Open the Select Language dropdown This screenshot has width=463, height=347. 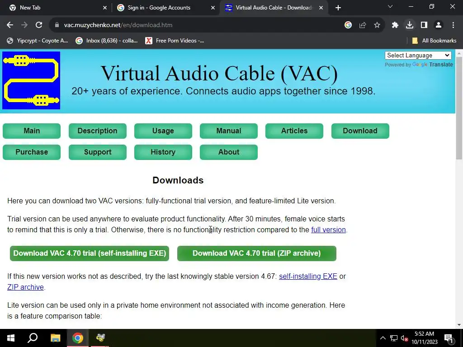pyautogui.click(x=418, y=55)
